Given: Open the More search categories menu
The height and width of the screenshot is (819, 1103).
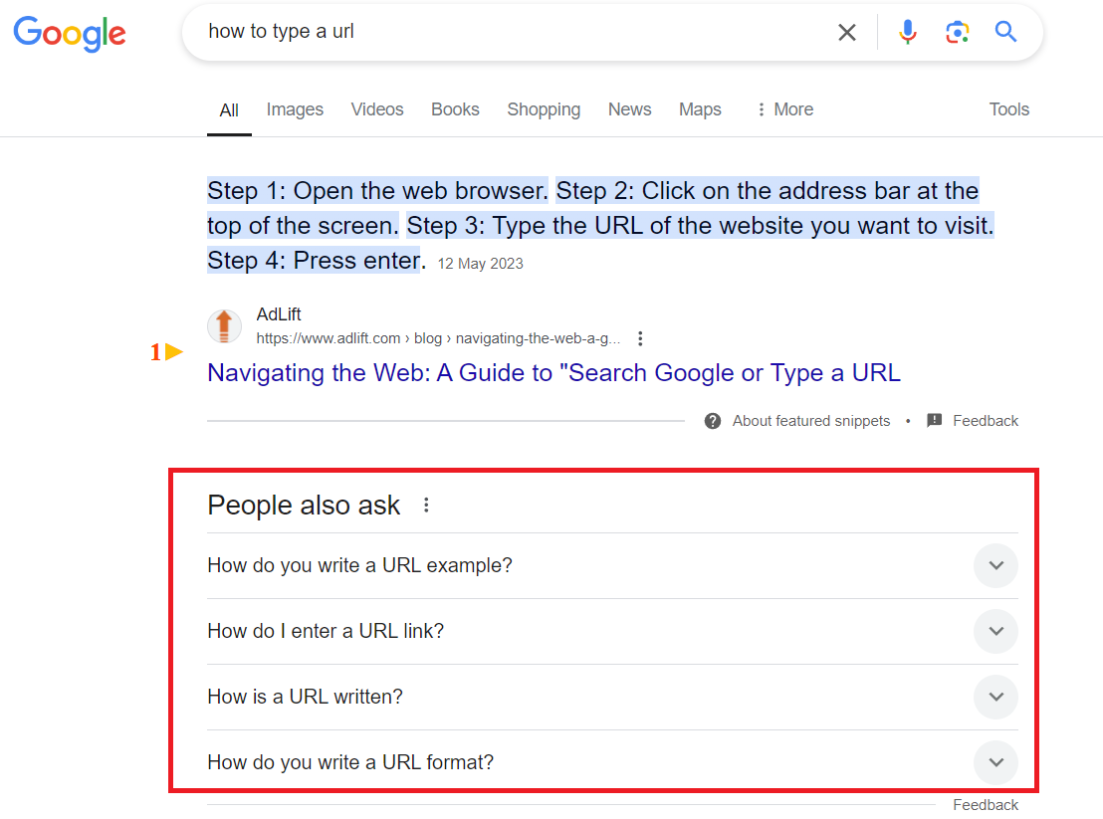Looking at the screenshot, I should point(785,109).
